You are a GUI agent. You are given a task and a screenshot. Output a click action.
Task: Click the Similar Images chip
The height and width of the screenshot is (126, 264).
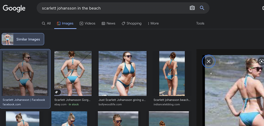click(x=23, y=39)
